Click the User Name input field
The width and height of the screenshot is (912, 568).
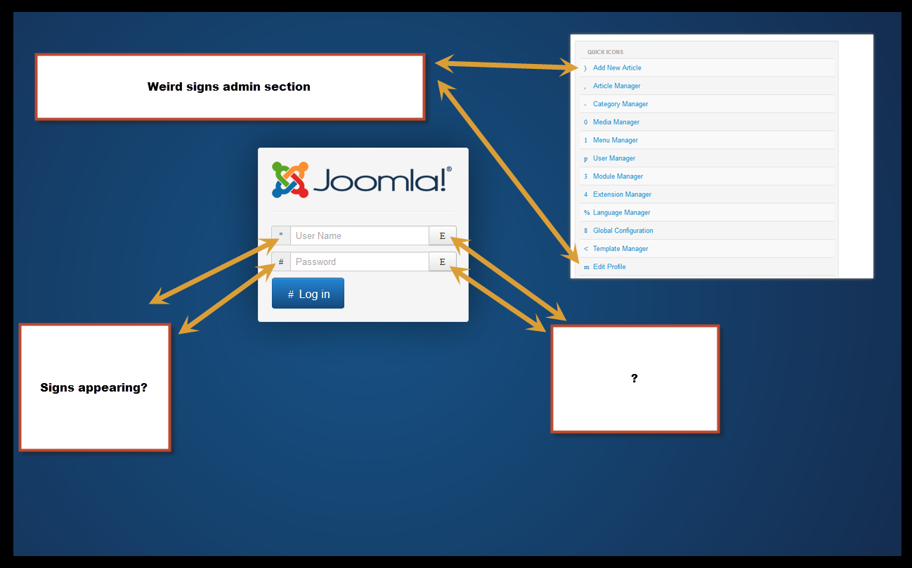(x=360, y=235)
